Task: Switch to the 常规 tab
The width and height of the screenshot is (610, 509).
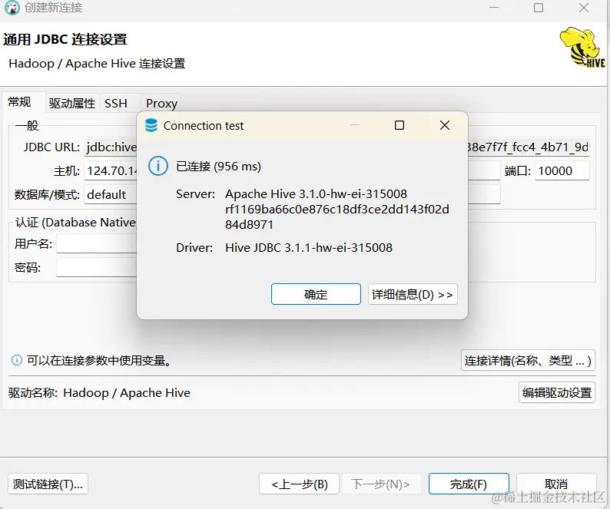Action: click(24, 103)
